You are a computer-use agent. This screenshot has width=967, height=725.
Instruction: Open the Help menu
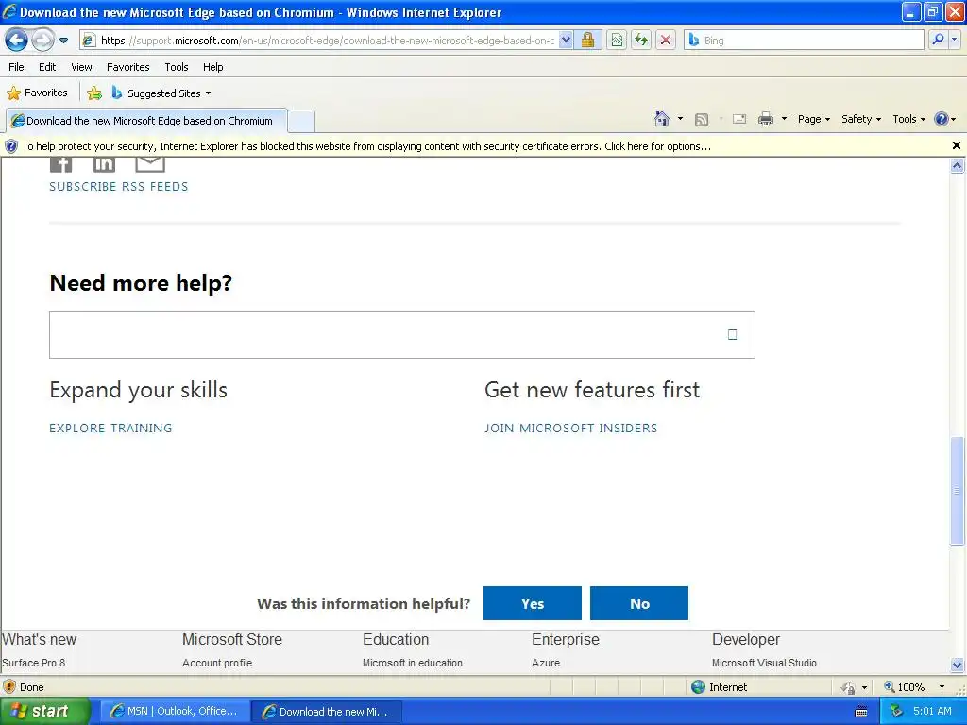tap(212, 67)
